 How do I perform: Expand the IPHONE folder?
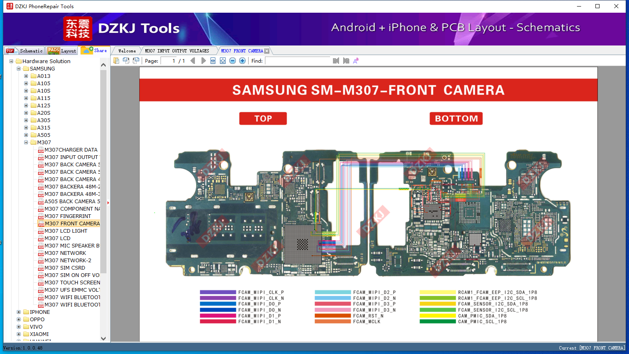[x=18, y=312]
